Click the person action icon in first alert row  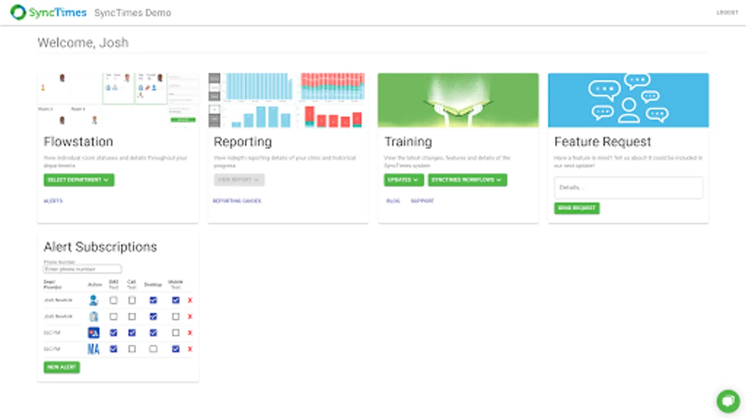pyautogui.click(x=94, y=300)
